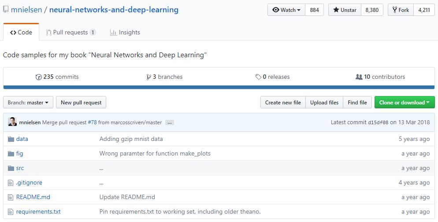Viewport: 438px width, 222px height.
Task: Open the README.md file
Action: point(33,197)
